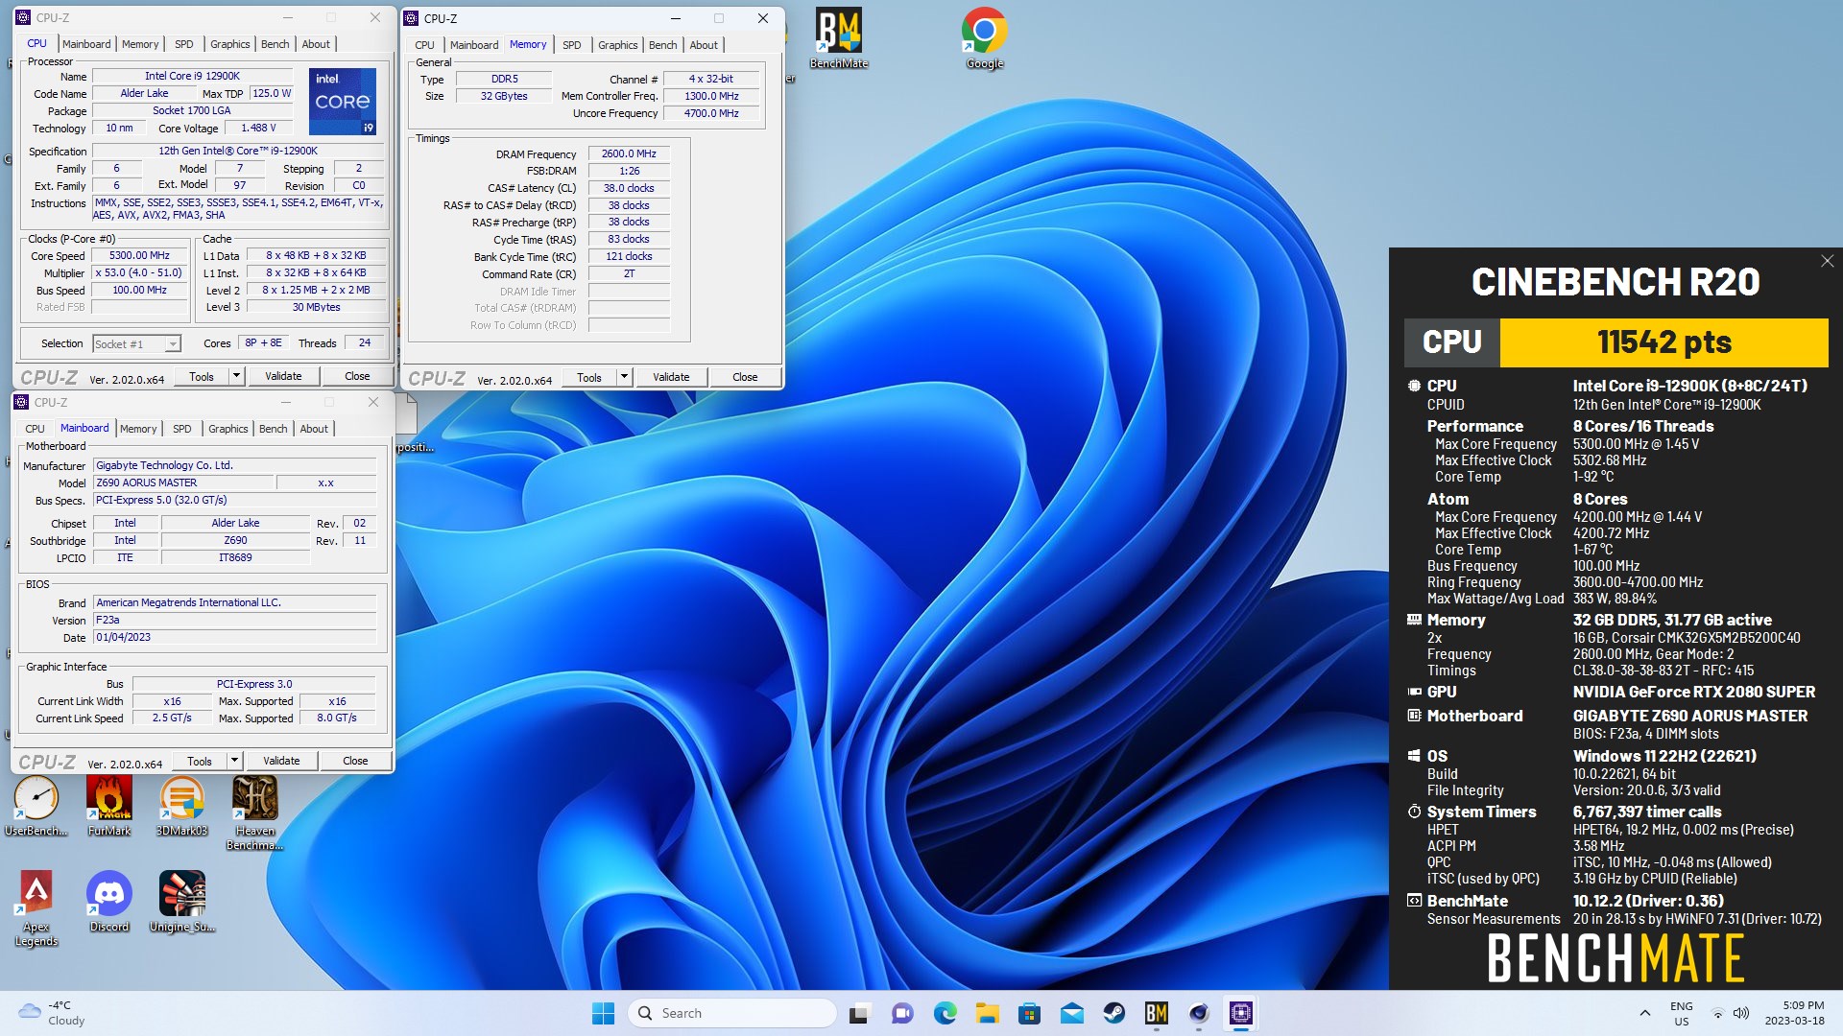Click Close button in the CPU tab window
Screen dimensions: 1843x1036
tap(357, 376)
